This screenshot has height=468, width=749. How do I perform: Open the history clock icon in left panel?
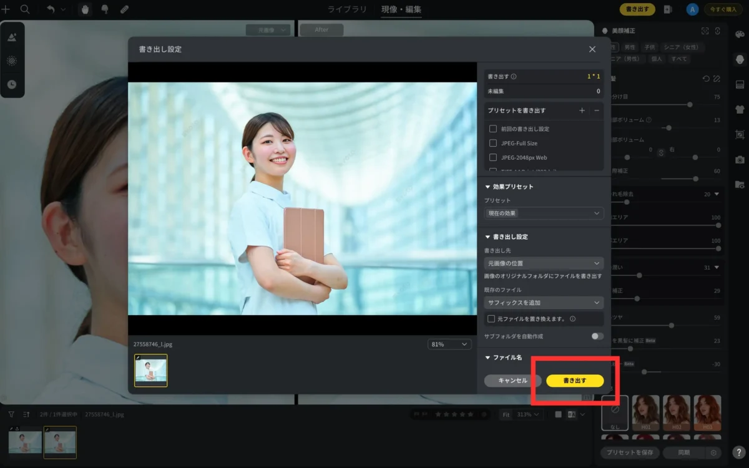(12, 84)
